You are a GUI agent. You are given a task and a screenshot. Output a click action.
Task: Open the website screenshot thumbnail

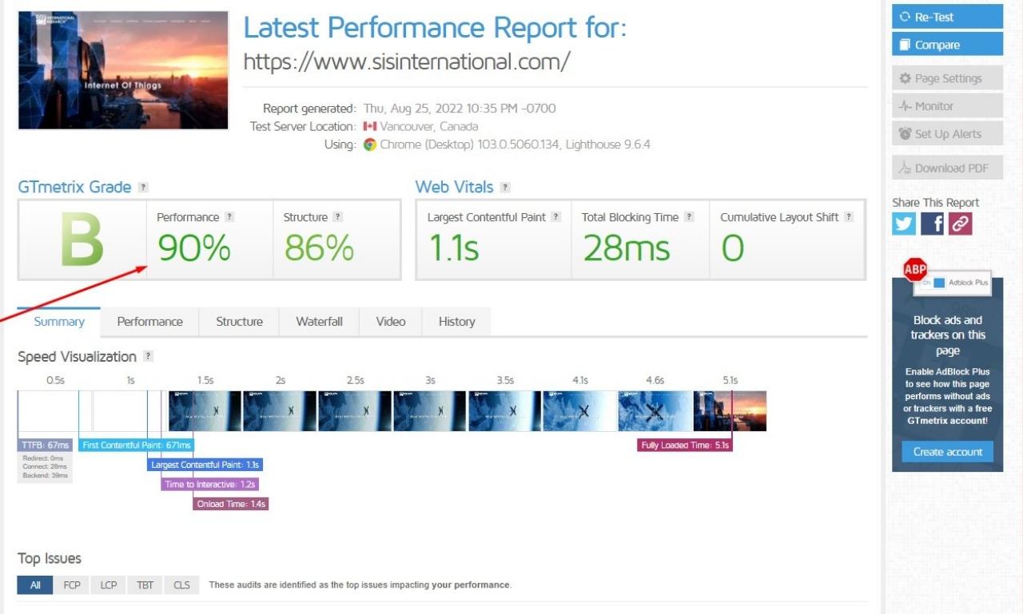122,69
